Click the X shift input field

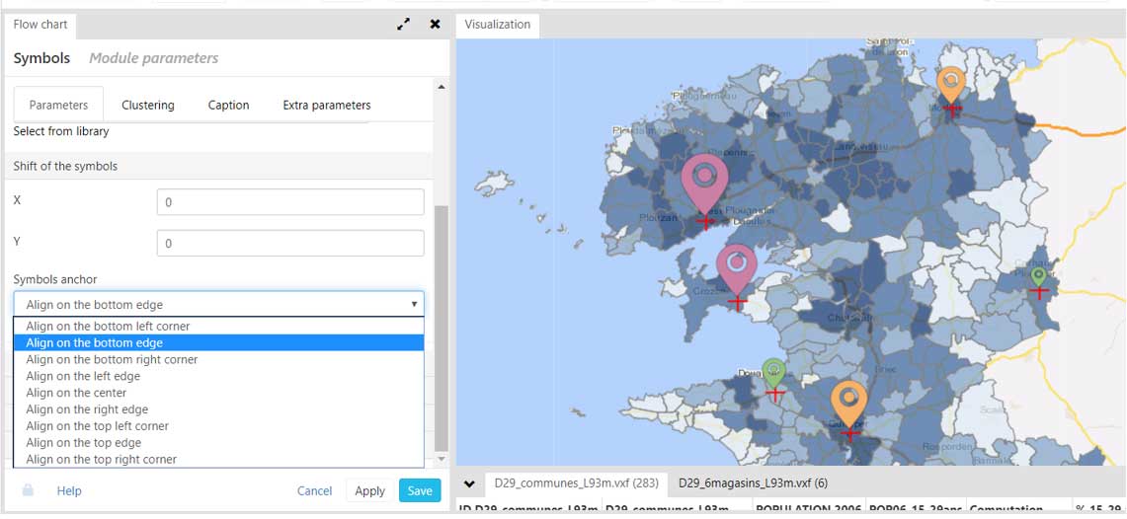click(x=290, y=202)
